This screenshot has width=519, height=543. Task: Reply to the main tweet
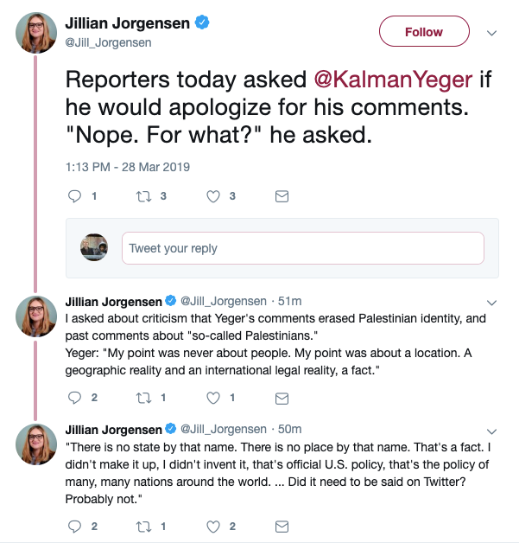[x=75, y=196]
